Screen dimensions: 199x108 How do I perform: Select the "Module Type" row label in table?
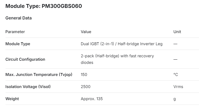coord(18,44)
